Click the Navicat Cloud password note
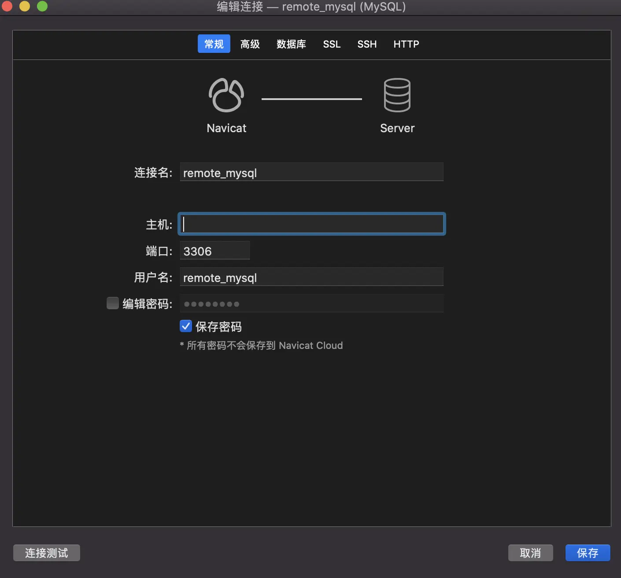Screen dimensions: 621x578 point(261,345)
